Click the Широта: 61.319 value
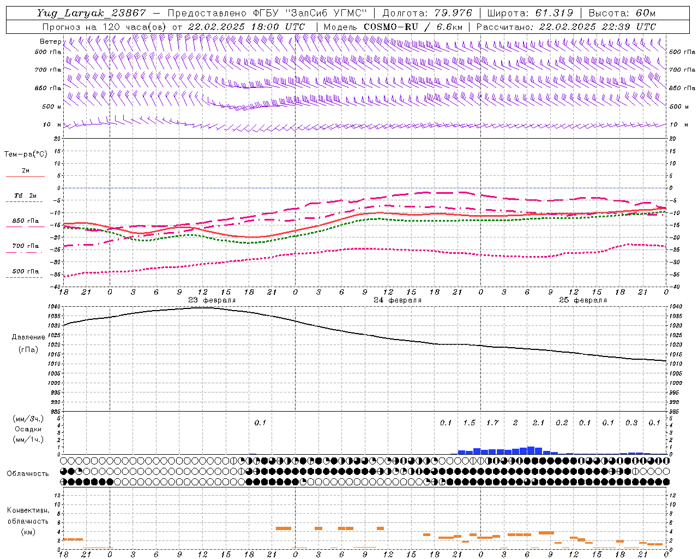Image resolution: width=698 pixels, height=559 pixels. [530, 13]
